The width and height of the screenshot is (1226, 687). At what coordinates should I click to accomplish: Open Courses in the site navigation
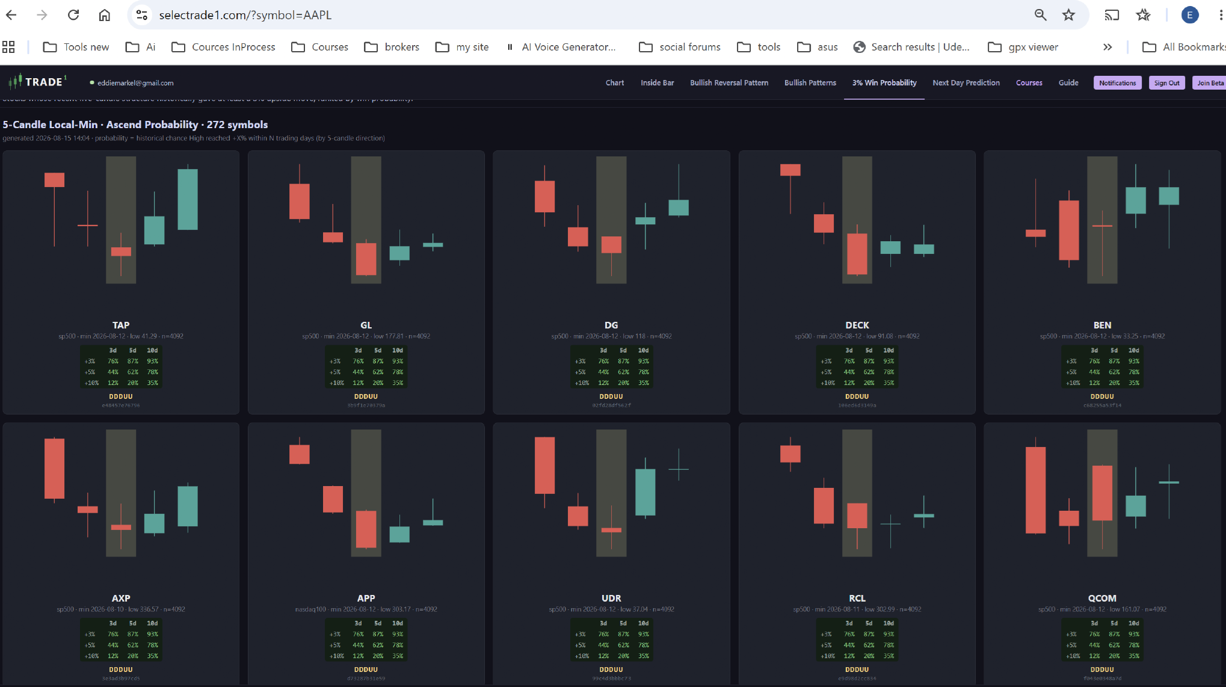[1029, 83]
